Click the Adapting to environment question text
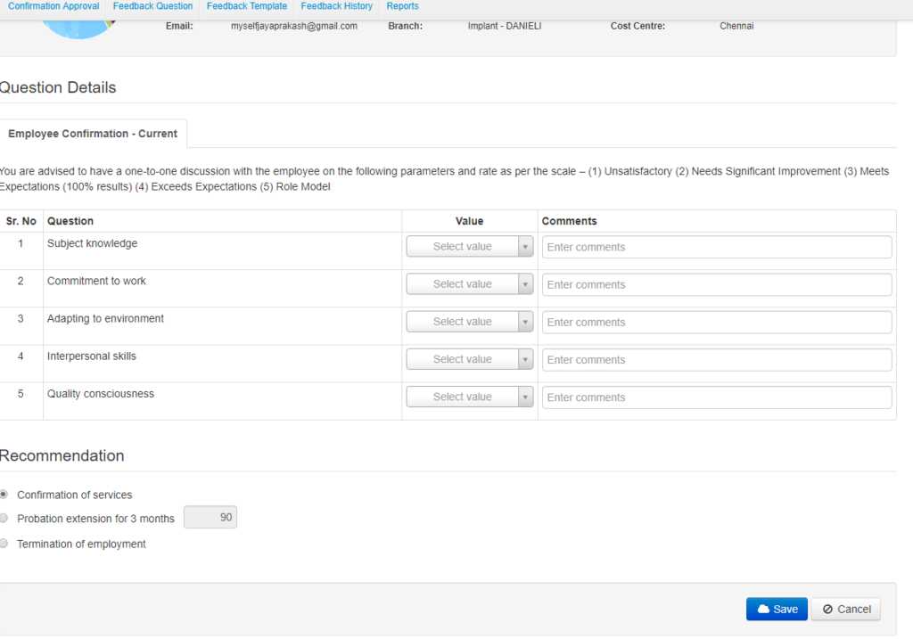Viewport: 913px width, 639px height. click(105, 319)
